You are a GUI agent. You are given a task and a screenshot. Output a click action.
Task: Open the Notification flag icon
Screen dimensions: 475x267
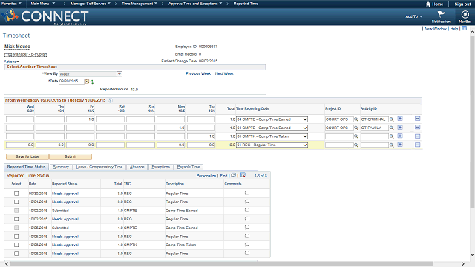441,14
